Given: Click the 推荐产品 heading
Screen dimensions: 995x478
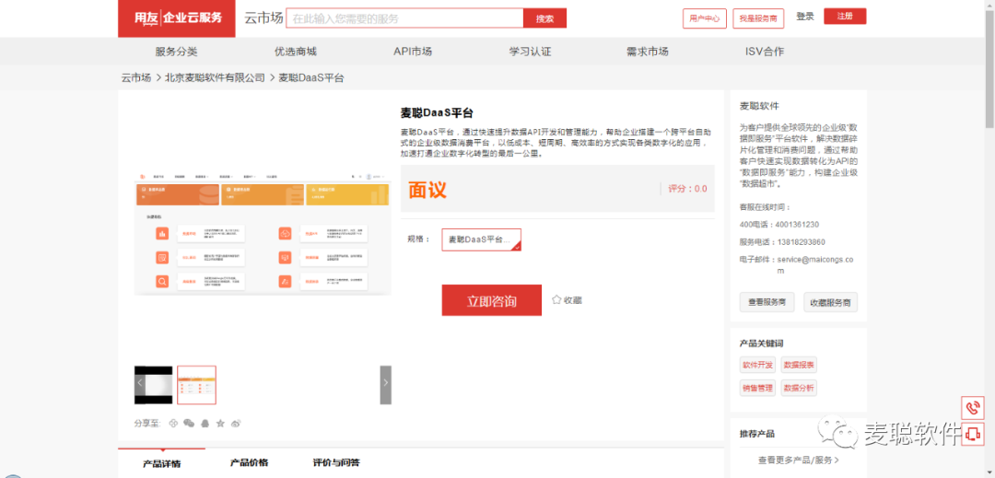Looking at the screenshot, I should [x=757, y=435].
